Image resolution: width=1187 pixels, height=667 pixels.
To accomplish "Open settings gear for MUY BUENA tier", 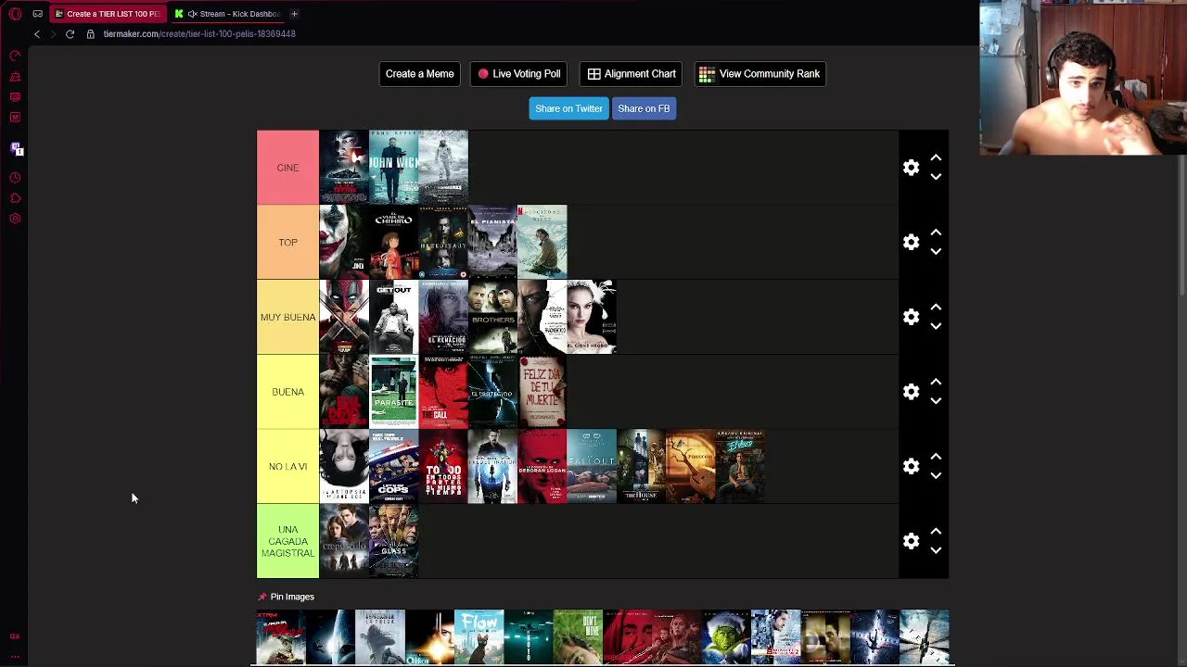I will click(912, 317).
